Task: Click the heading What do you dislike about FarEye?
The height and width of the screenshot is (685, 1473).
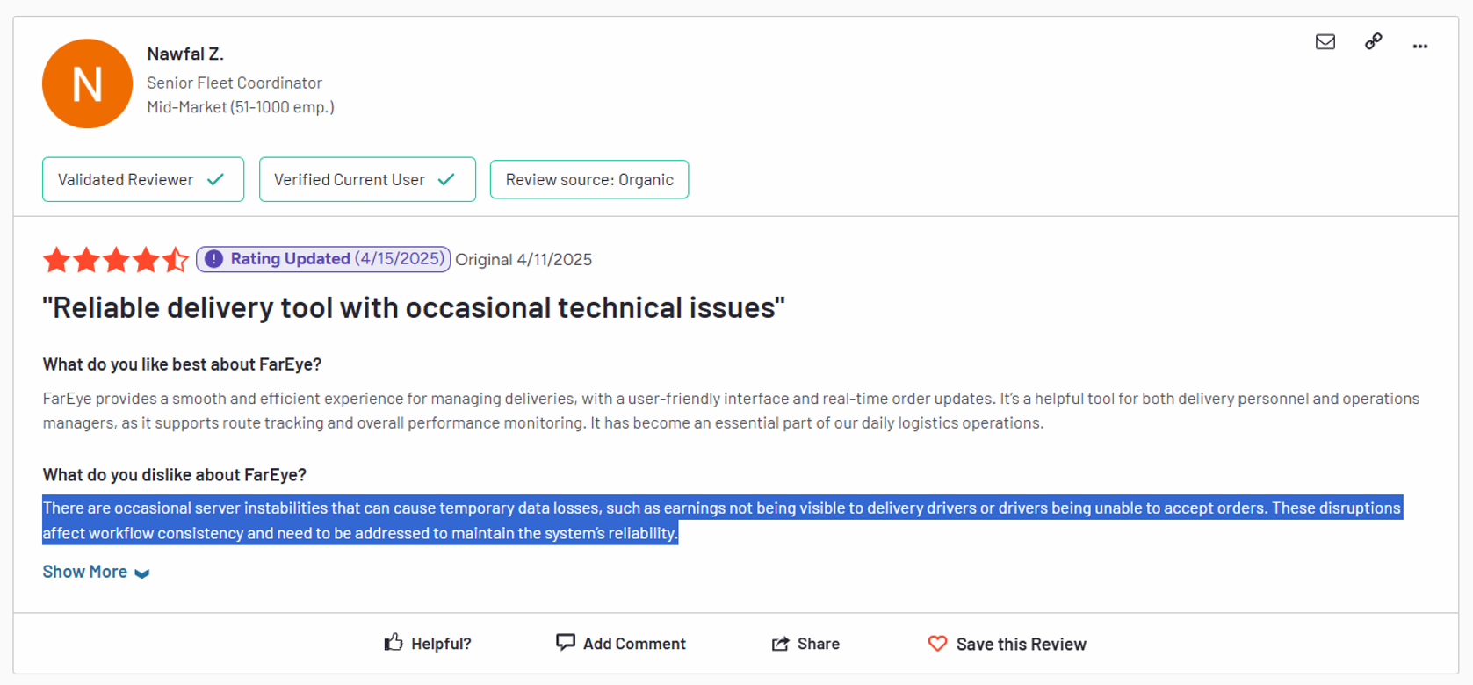Action: tap(175, 475)
